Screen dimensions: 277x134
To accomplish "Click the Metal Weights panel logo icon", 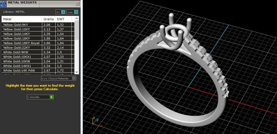I will [3, 3].
